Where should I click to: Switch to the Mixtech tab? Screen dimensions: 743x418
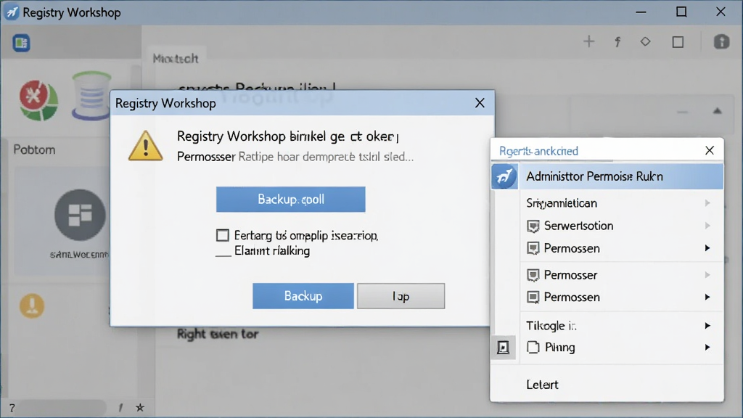click(x=176, y=58)
